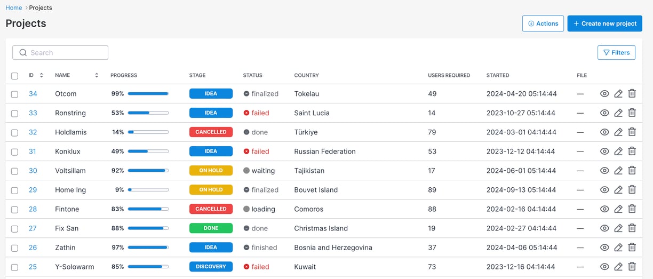Viewport: 653px width, 279px height.
Task: Open the Filters panel
Action: click(616, 52)
